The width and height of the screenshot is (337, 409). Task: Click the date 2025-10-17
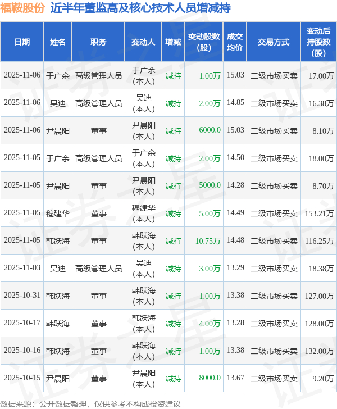click(22, 322)
